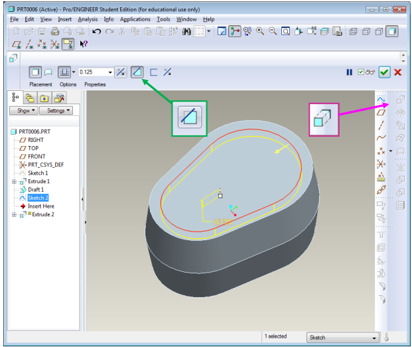
Task: Pause the extrude tool
Action: click(349, 72)
